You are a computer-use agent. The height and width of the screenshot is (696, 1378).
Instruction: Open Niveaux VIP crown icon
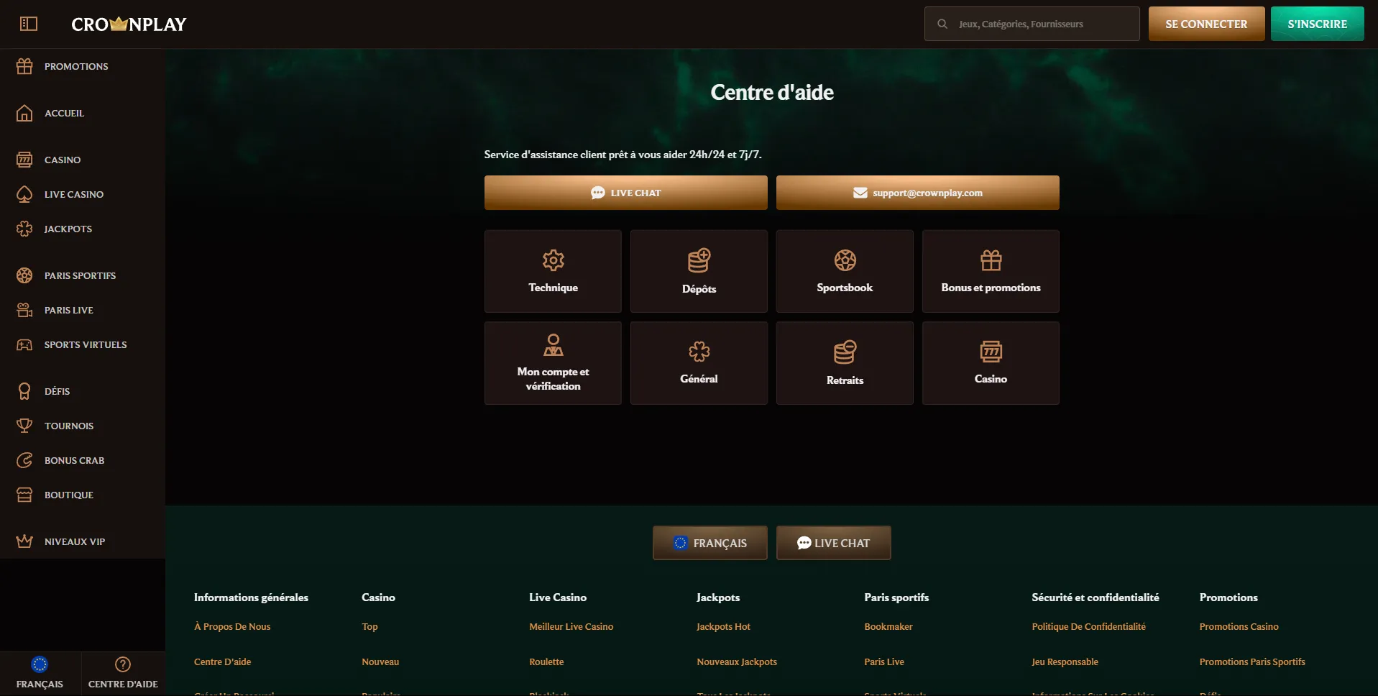tap(24, 541)
